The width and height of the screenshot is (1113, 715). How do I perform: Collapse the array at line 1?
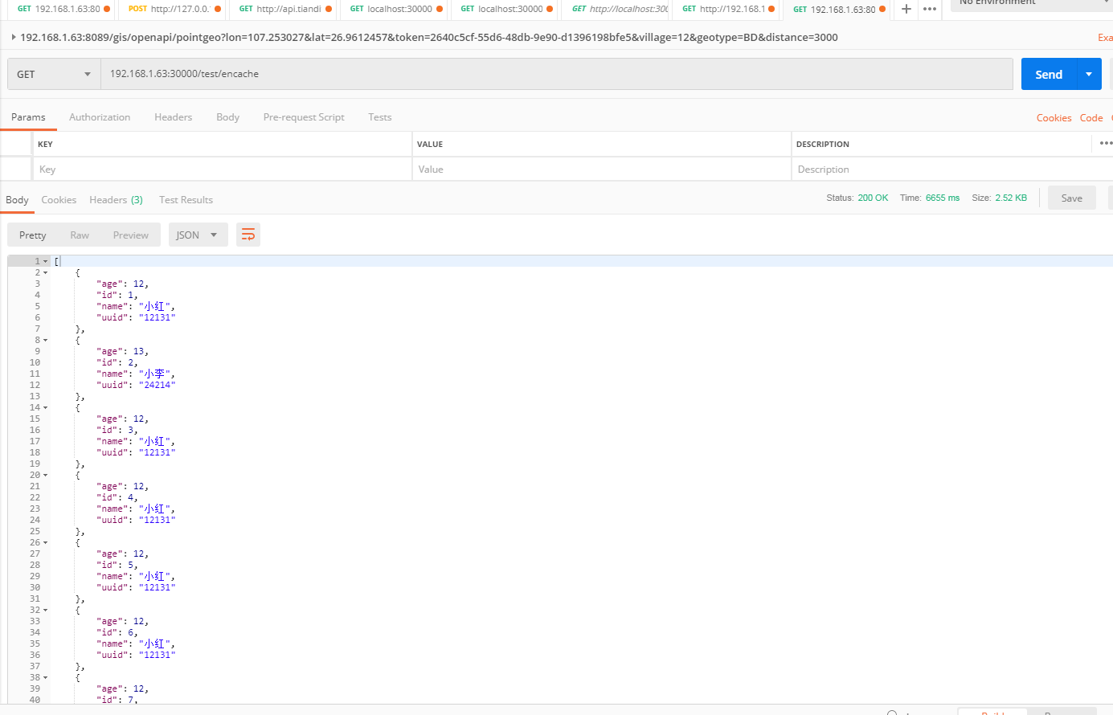click(45, 261)
